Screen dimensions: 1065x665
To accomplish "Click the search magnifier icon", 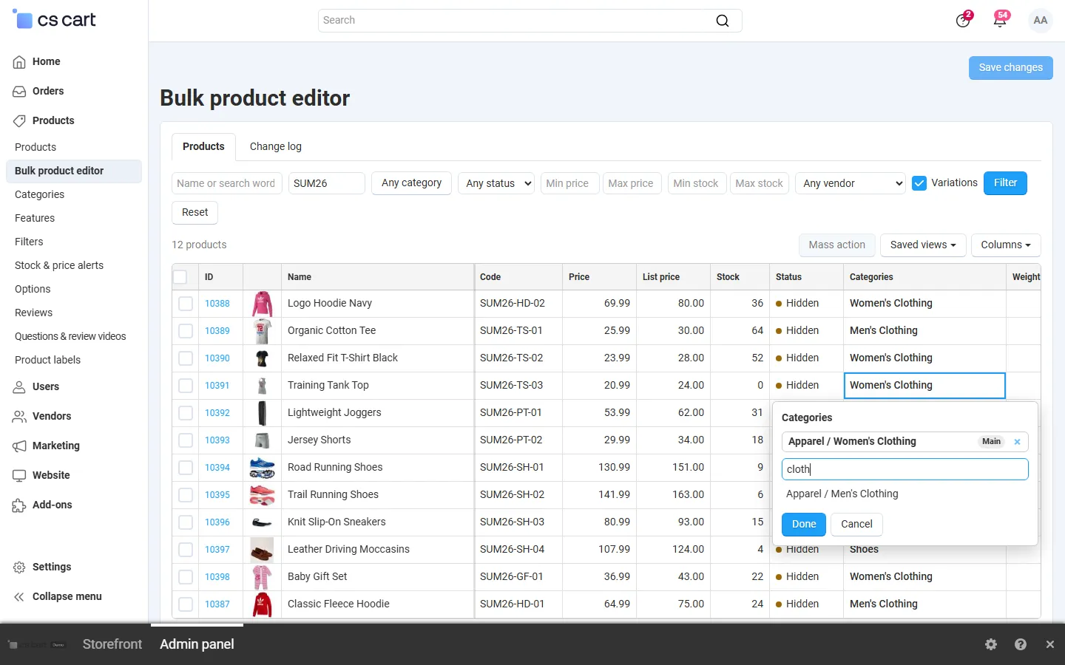I will point(723,21).
